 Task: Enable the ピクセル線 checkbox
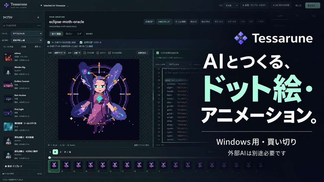pos(84,53)
